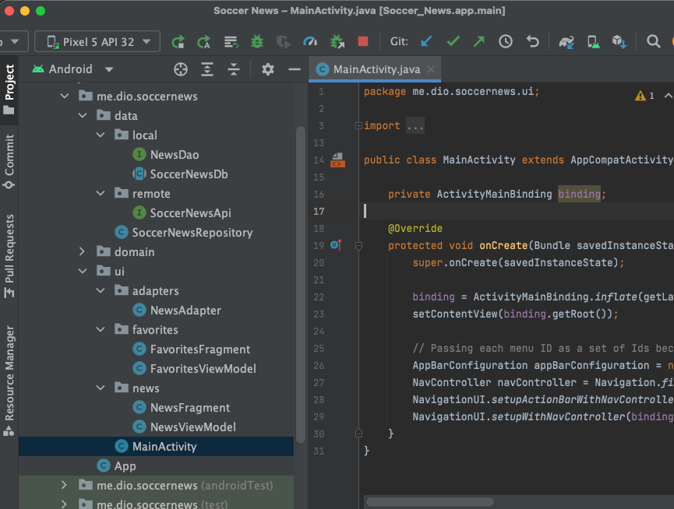The width and height of the screenshot is (674, 509).
Task: Collapse the ui folder
Action: click(83, 272)
